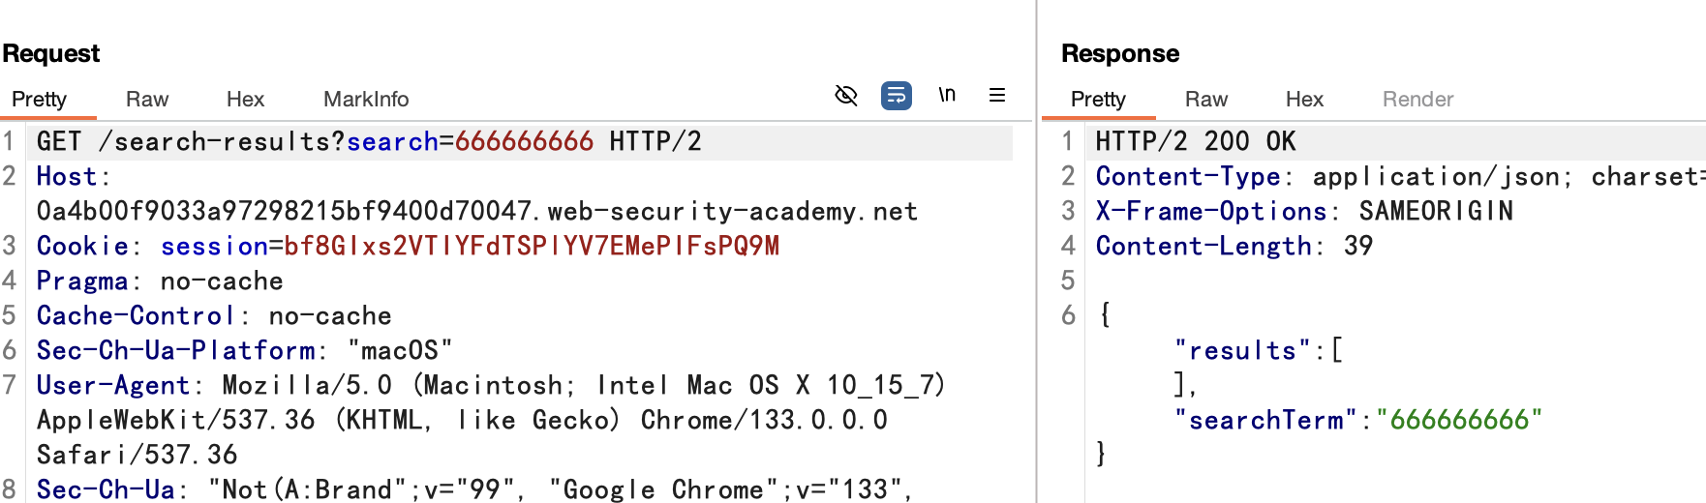This screenshot has height=503, width=1706.
Task: Click the User-Agent header name
Action: coord(113,386)
